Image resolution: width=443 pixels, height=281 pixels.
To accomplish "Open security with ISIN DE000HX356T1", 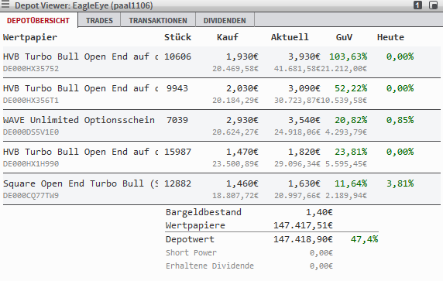I will point(31,101).
